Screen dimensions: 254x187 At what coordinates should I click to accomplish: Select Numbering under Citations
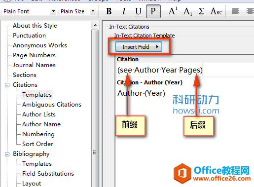coord(38,134)
